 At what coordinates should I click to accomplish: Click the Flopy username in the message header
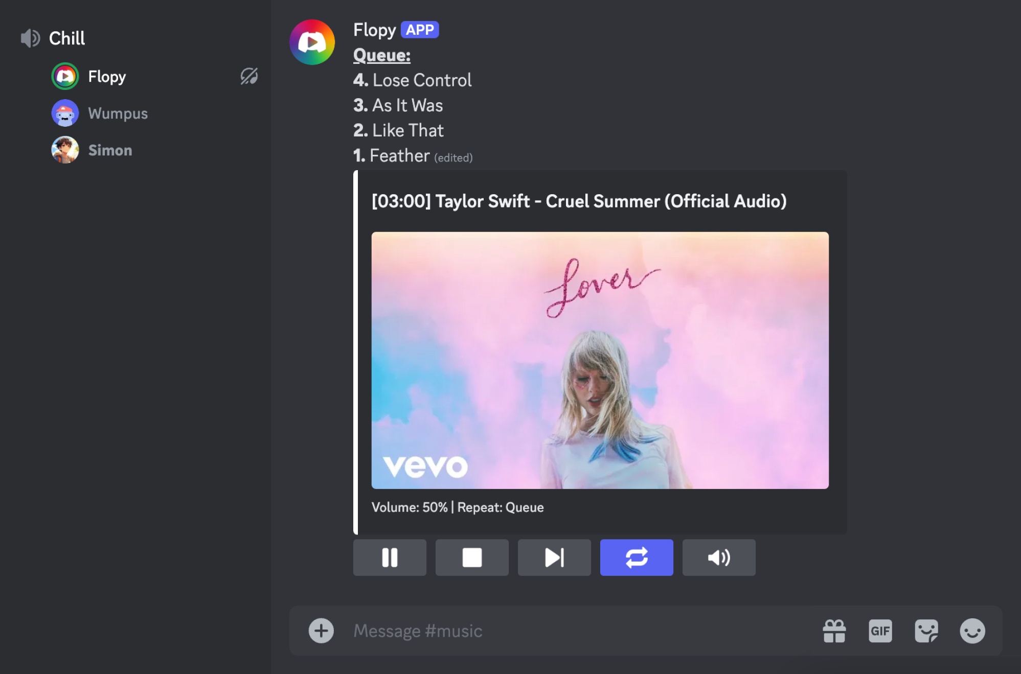click(x=374, y=30)
